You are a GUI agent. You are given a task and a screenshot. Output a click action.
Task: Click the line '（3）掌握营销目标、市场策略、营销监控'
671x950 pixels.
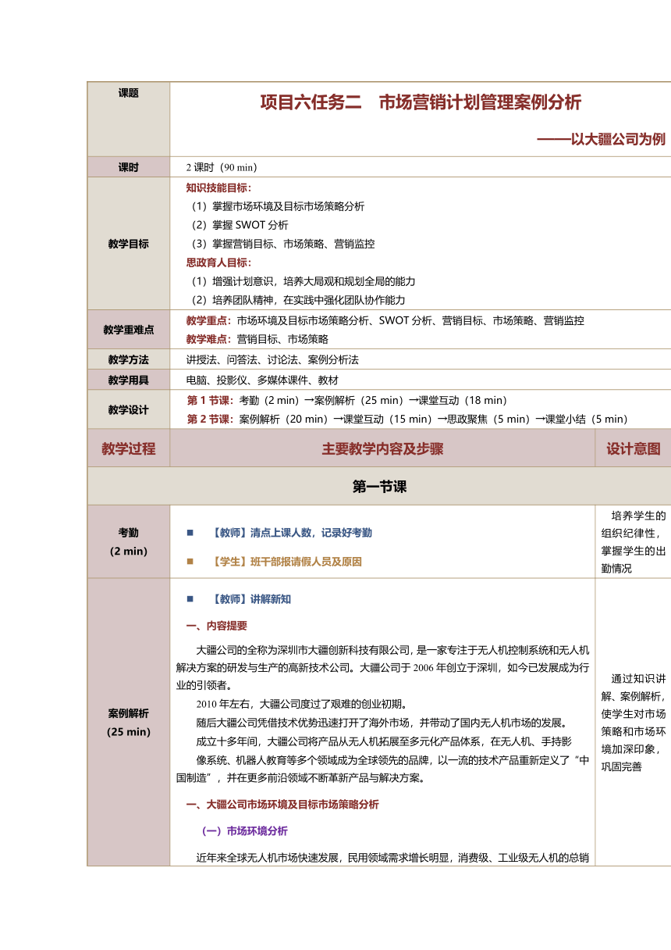tap(280, 244)
